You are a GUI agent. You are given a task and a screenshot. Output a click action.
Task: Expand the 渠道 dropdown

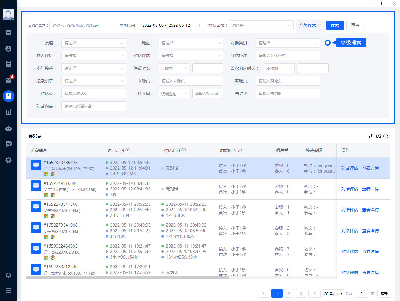point(94,43)
